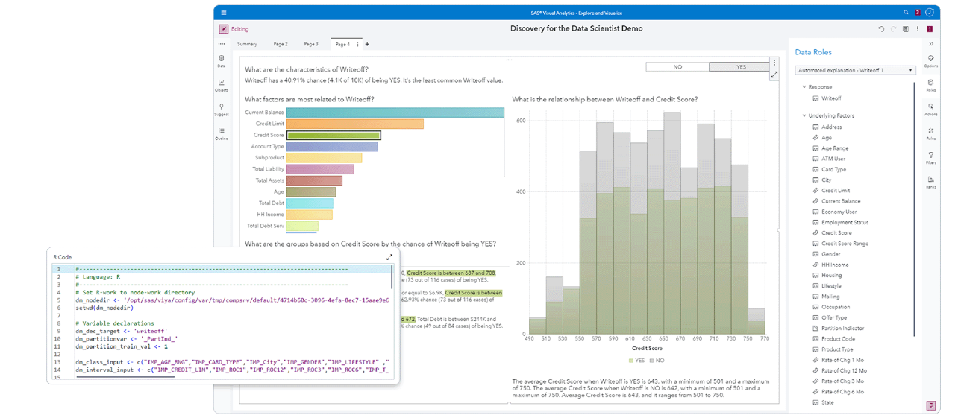Click the save report icon

coord(906,29)
